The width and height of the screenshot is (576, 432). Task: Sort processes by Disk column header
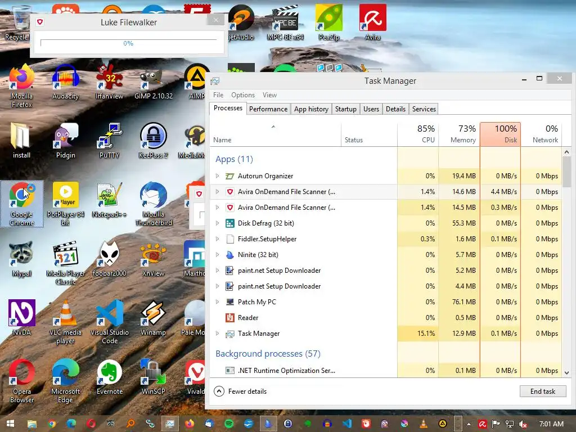click(500, 134)
